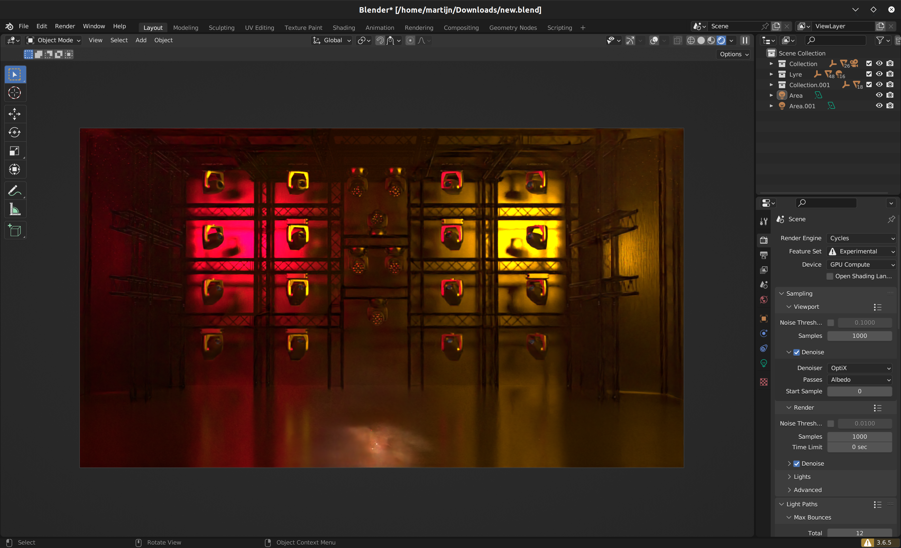Enable viewport Noise Threshold checkbox
Screen dimensions: 901x548
pyautogui.click(x=831, y=323)
